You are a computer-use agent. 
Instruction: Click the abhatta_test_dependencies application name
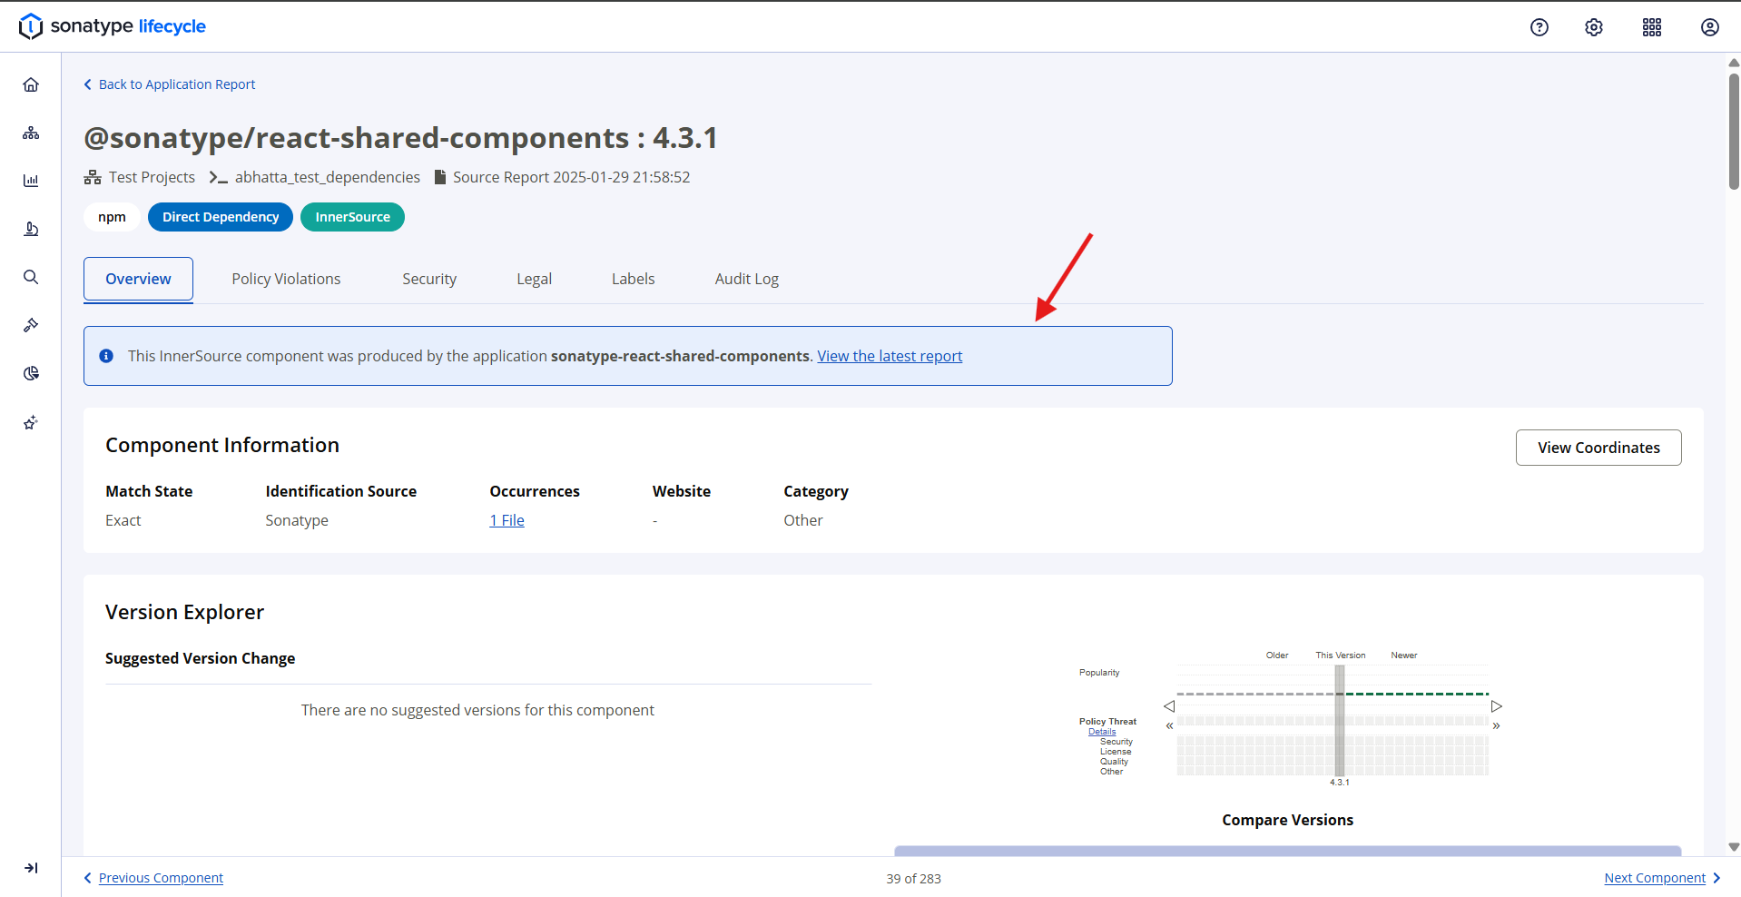327,177
